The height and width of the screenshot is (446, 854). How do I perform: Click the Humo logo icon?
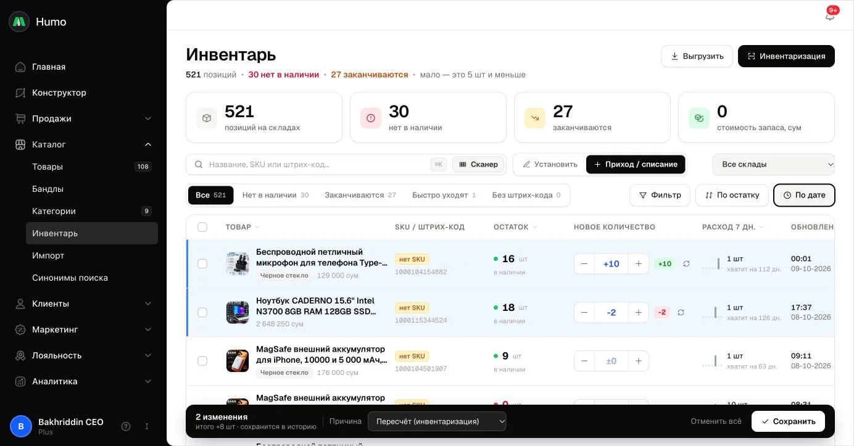(19, 22)
